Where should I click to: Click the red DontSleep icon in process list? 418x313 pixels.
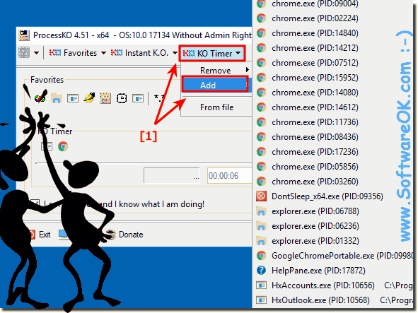pyautogui.click(x=261, y=196)
